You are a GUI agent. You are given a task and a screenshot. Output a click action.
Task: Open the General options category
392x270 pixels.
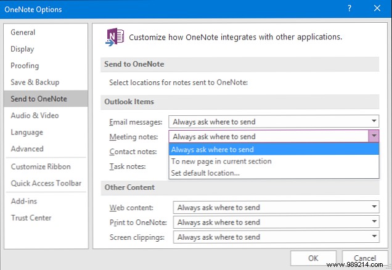pyautogui.click(x=46, y=33)
